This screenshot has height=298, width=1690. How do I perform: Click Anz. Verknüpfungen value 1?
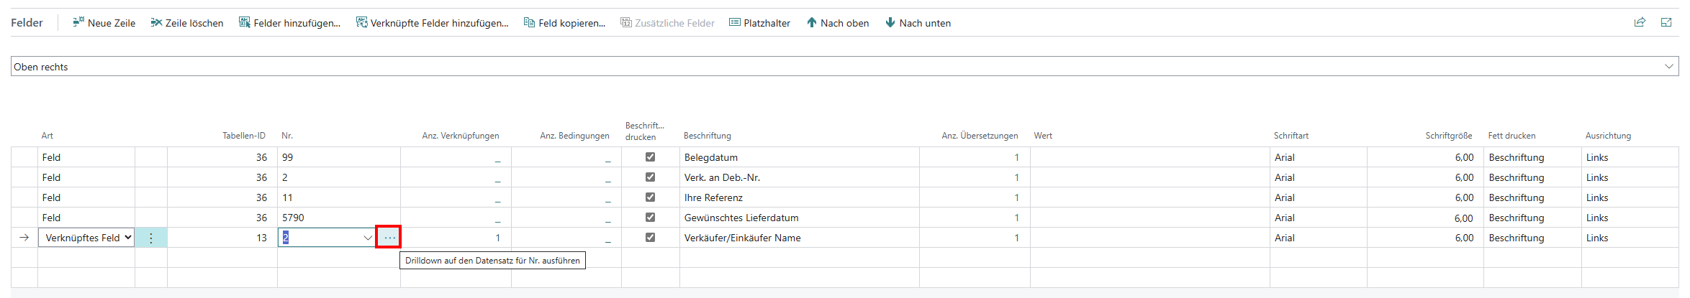click(497, 238)
